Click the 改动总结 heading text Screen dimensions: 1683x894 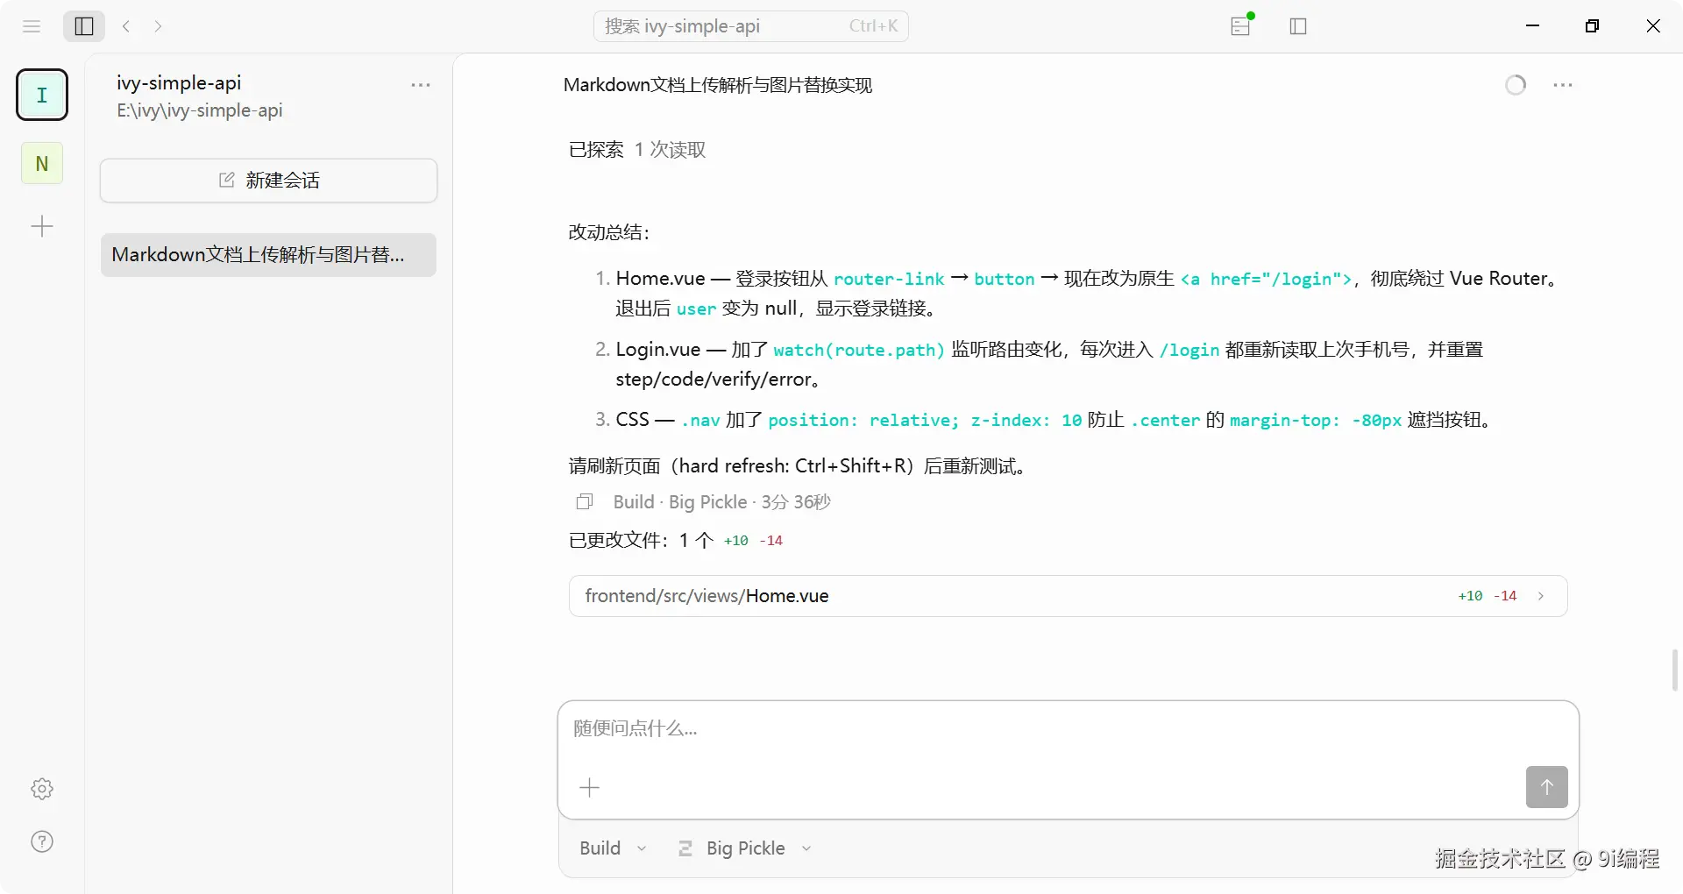click(x=609, y=232)
